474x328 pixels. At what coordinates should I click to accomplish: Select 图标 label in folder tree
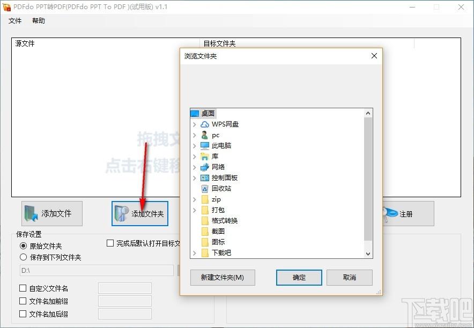218,242
